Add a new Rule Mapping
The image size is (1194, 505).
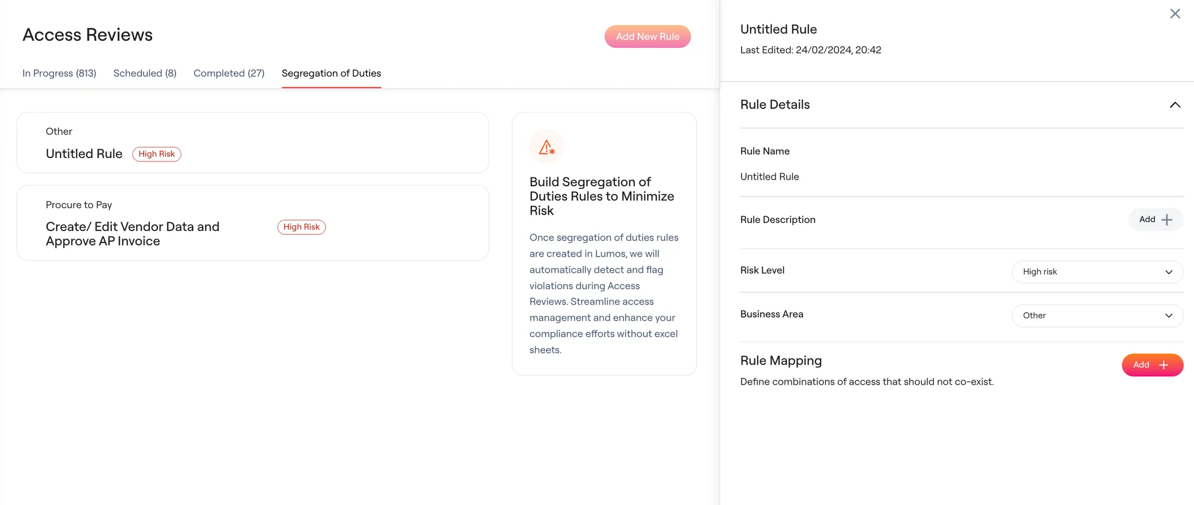(x=1152, y=365)
